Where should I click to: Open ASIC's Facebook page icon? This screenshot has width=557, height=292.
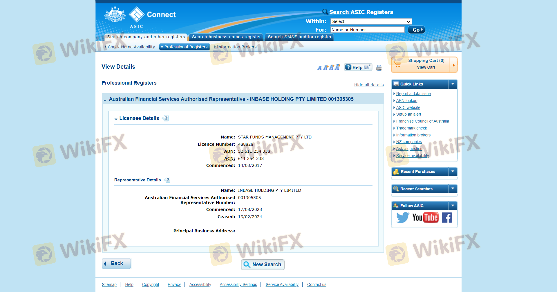[447, 218]
